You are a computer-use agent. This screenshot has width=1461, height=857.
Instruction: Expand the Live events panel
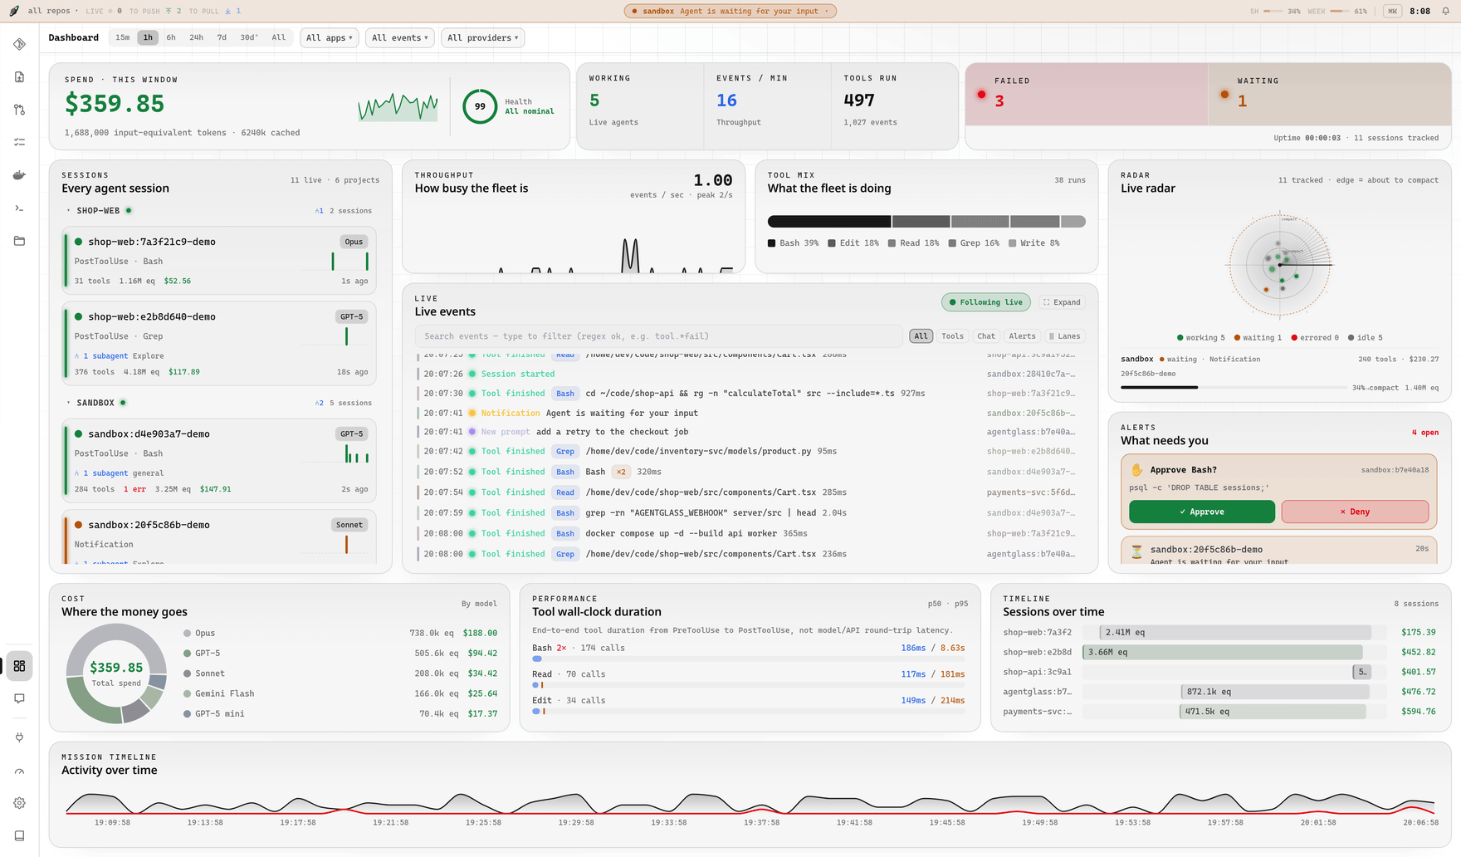1062,302
